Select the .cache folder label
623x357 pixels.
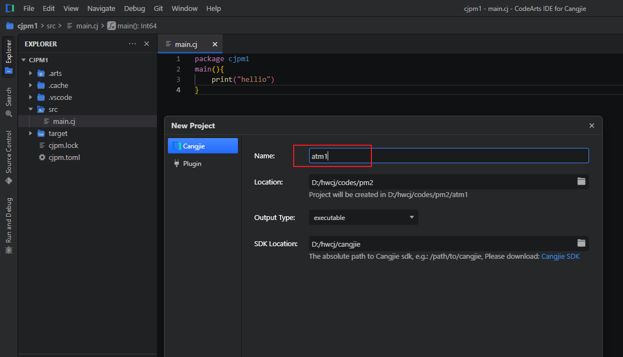pyautogui.click(x=59, y=85)
